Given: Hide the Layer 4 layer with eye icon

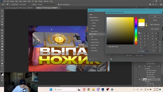Looking at the screenshot, I should coord(139,79).
